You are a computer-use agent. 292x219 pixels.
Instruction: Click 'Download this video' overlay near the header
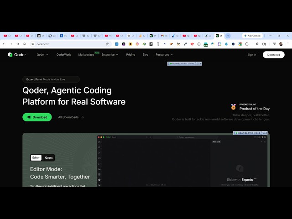(182, 64)
